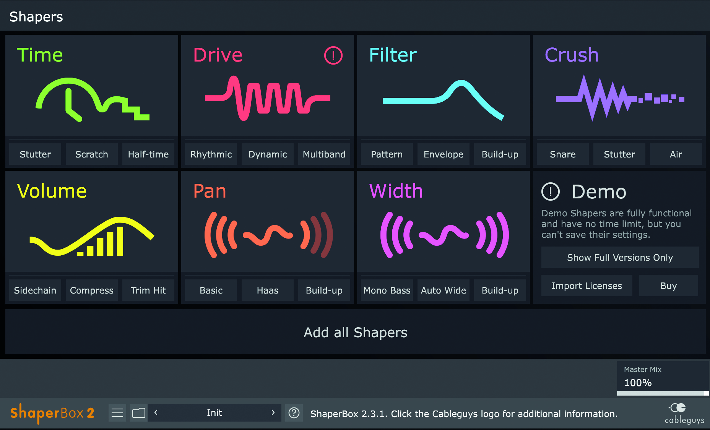Screen dimensions: 710x430
Task: Load Drive Dynamic preset
Action: click(268, 154)
